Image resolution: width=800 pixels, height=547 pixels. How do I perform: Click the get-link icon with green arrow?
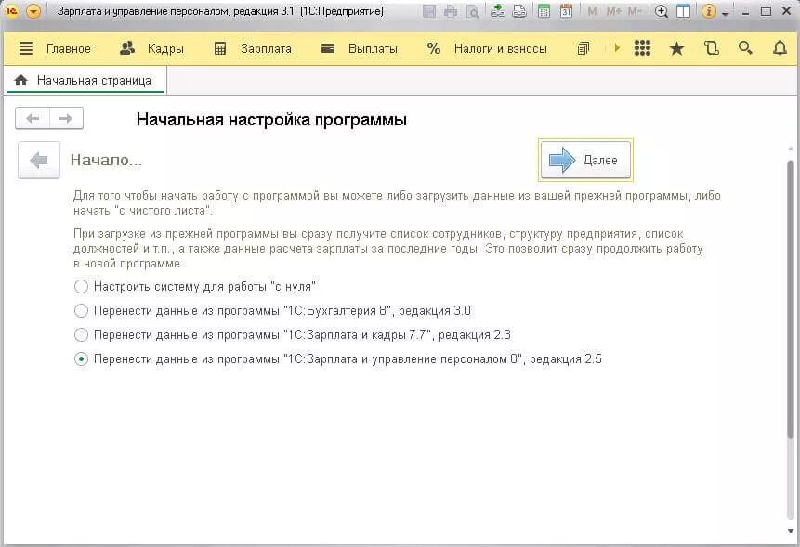(498, 11)
